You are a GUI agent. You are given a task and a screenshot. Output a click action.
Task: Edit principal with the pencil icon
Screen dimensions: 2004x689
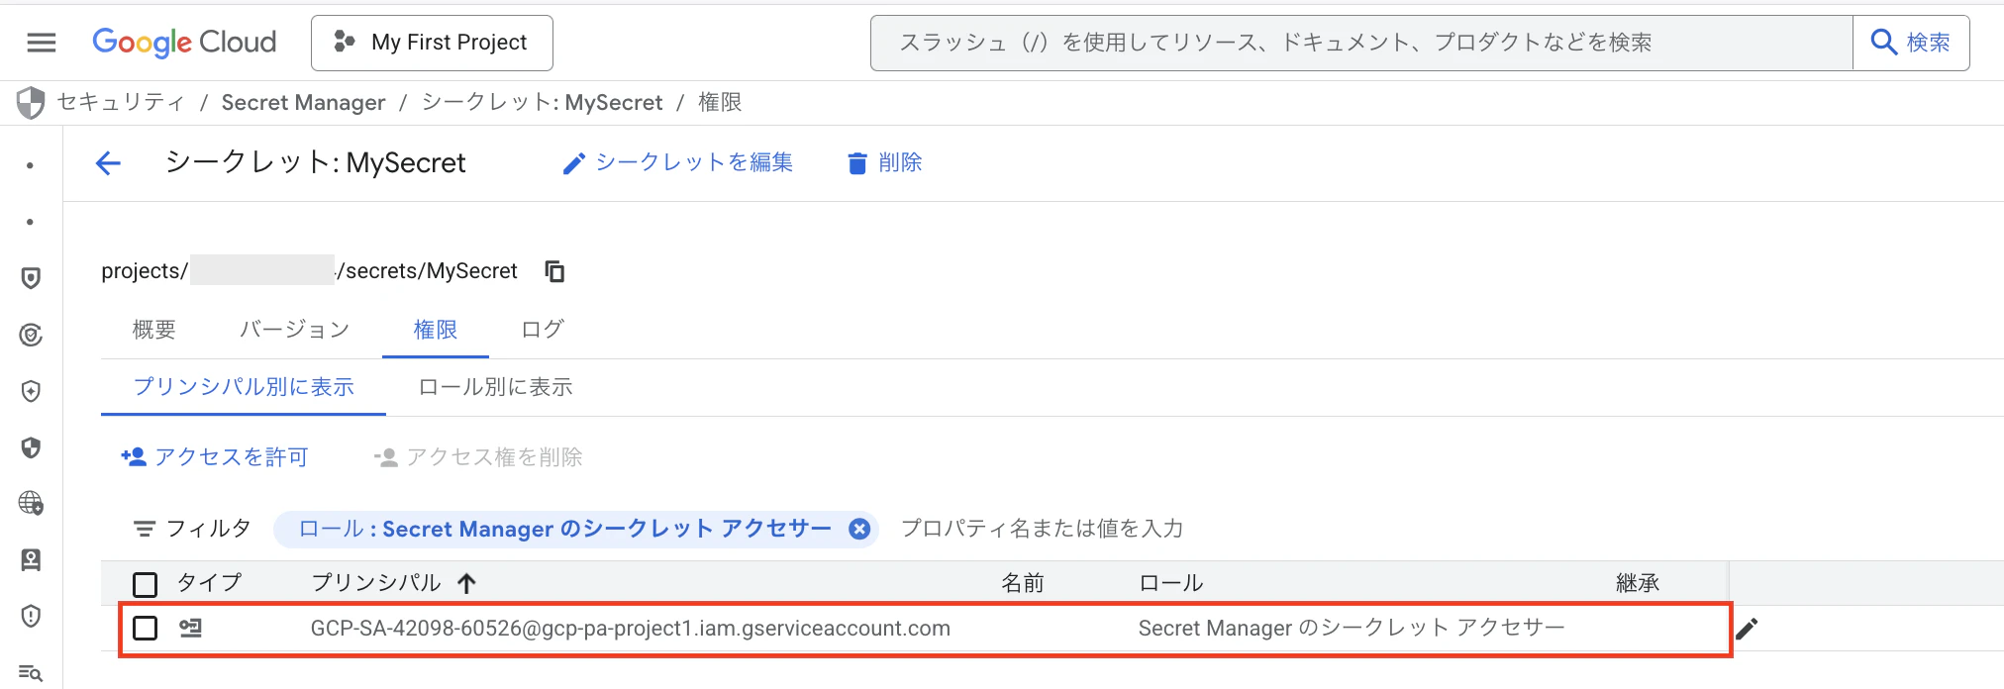point(1747,629)
